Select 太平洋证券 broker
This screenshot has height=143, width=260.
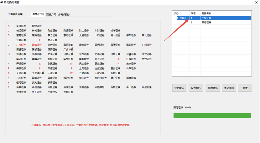click(38, 73)
